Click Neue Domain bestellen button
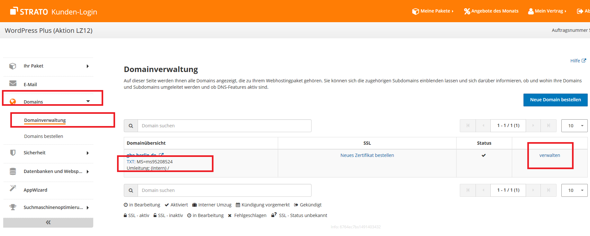This screenshot has height=236, width=590. 555,100
